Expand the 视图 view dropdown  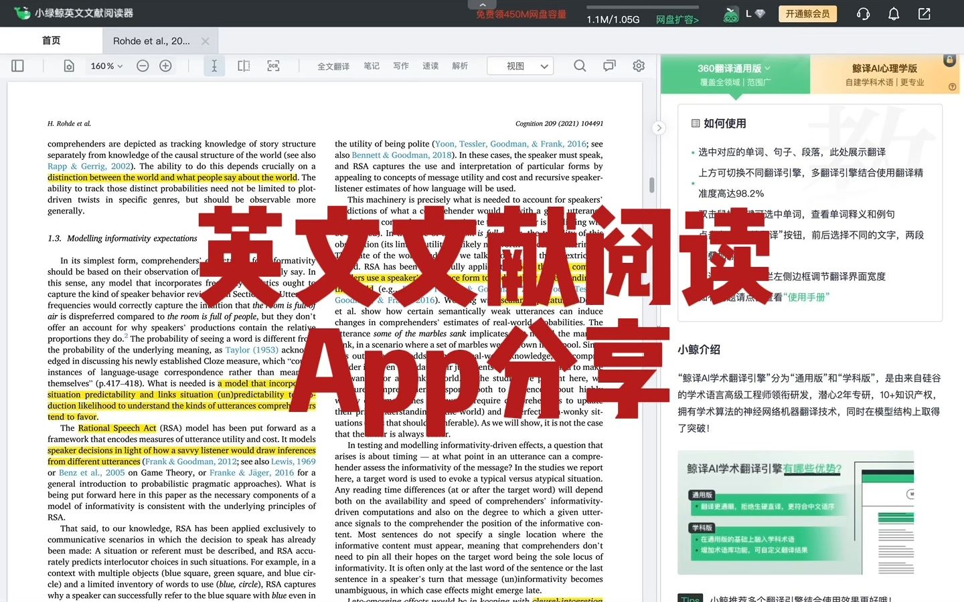[x=521, y=66]
